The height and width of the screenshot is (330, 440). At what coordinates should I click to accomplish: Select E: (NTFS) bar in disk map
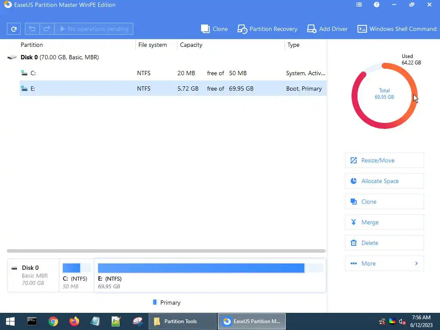210,275
